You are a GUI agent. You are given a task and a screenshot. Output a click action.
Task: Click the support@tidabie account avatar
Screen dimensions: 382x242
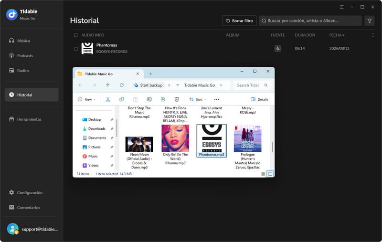pos(13,229)
